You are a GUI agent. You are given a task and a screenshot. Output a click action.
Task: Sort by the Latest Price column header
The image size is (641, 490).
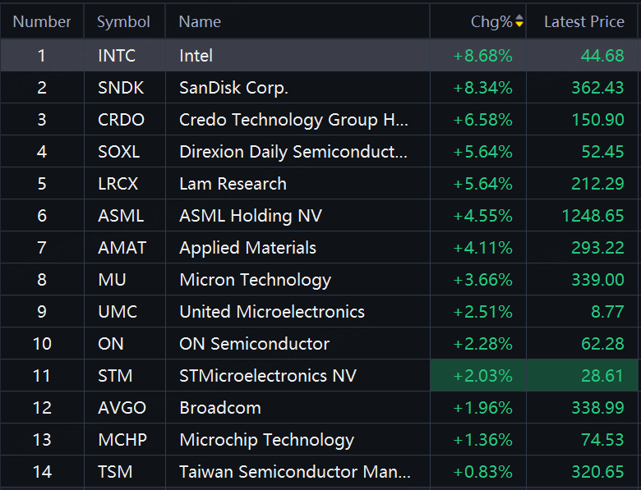pos(583,22)
